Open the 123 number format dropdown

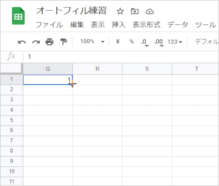pyautogui.click(x=174, y=41)
